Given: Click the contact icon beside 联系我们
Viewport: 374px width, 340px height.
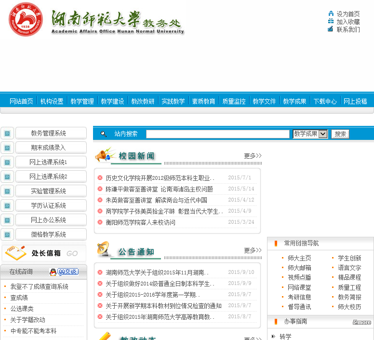Looking at the screenshot, I should pos(330,29).
